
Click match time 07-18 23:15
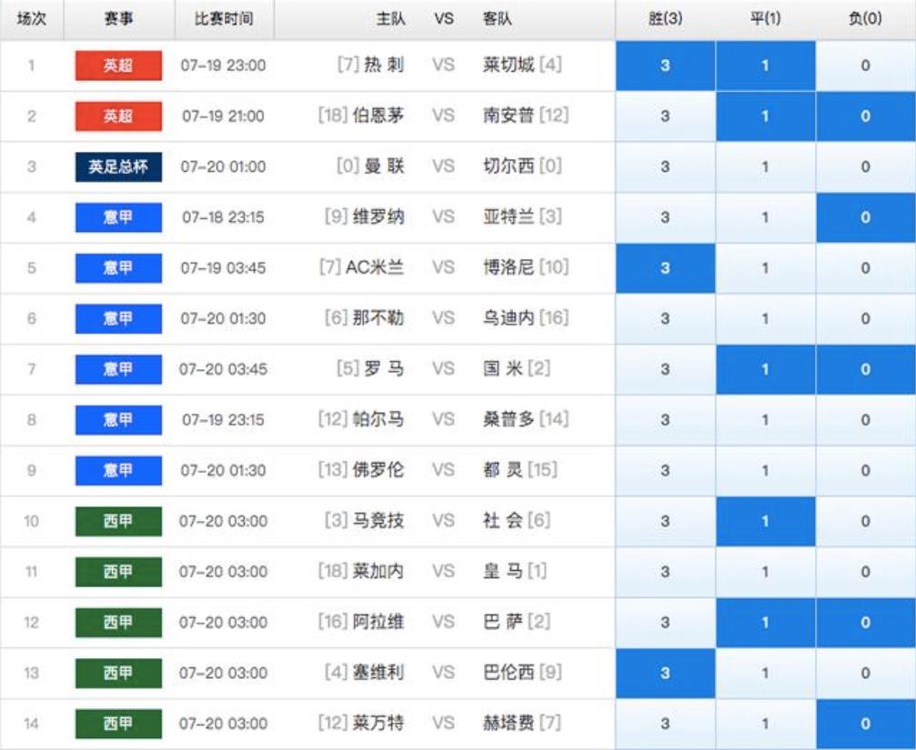click(x=223, y=217)
